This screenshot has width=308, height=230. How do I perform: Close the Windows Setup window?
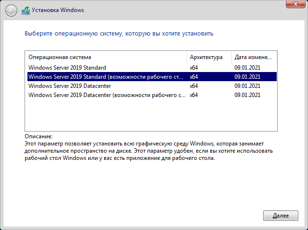[295, 4]
